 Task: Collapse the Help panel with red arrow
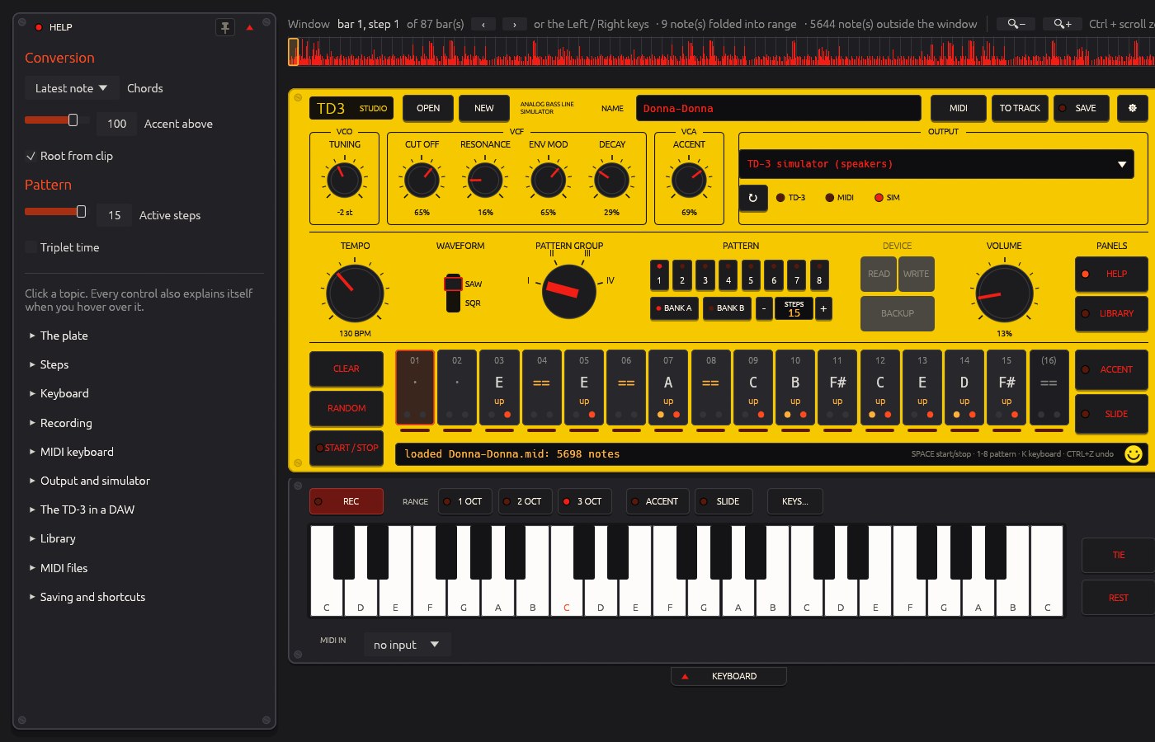[250, 27]
